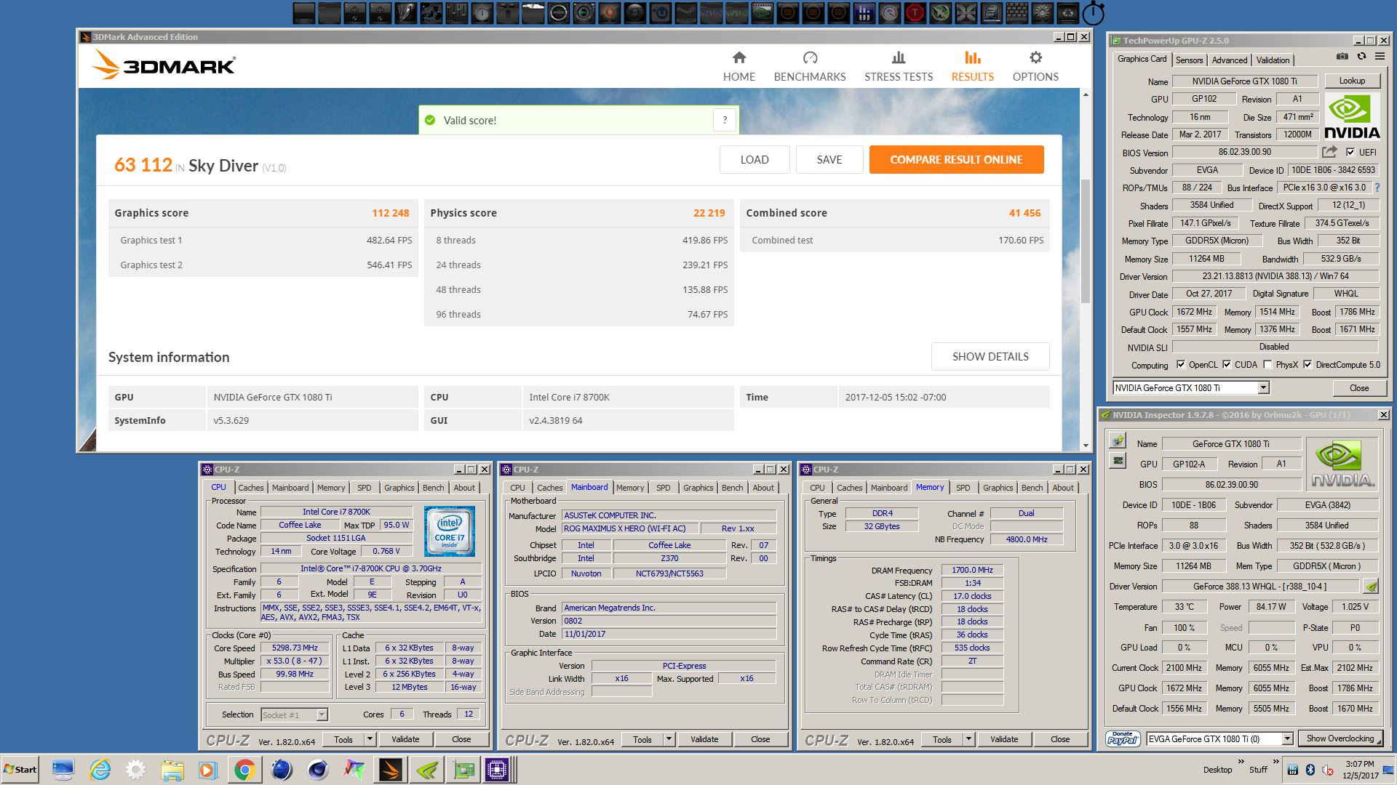Toggle the CUDA checkbox in GPU-Z
The image size is (1397, 785).
(1227, 365)
